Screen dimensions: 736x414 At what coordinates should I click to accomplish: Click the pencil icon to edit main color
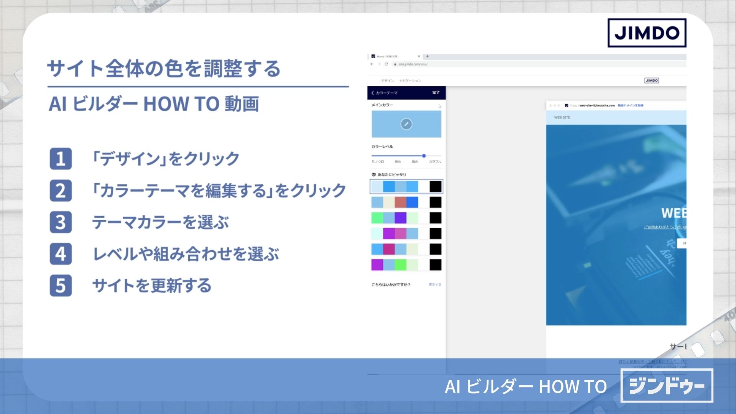[x=406, y=124]
